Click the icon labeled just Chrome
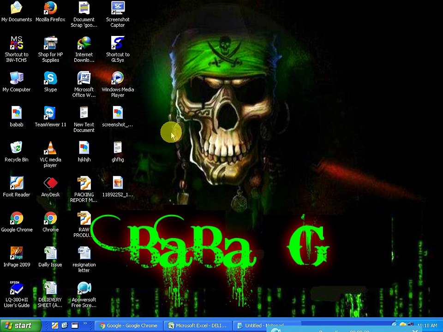Screen dimensions: 443x332 50,222
